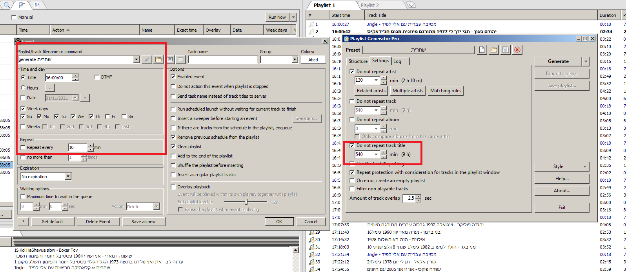The image size is (626, 272).
Task: Click the Set playlist level slider
Action: tap(246, 202)
